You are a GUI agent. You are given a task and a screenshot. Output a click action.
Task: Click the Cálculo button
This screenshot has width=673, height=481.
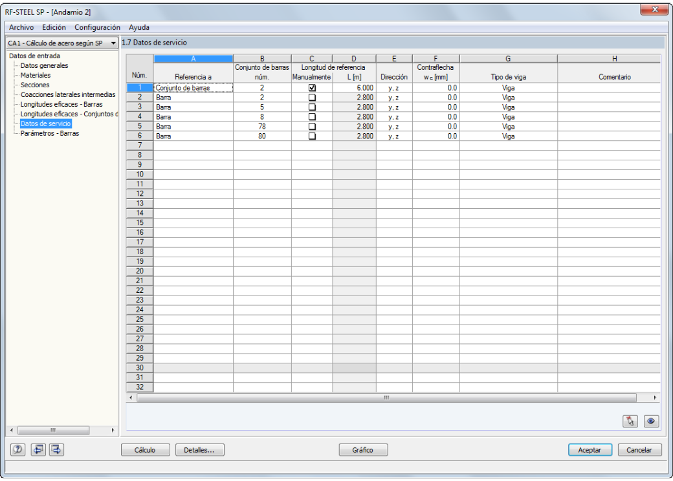click(x=145, y=450)
